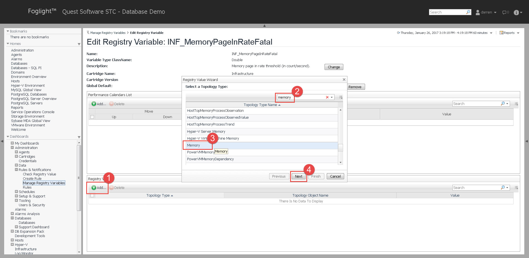The height and width of the screenshot is (258, 529).
Task: Collapse the Rules & Notifications tree node
Action: click(16, 170)
